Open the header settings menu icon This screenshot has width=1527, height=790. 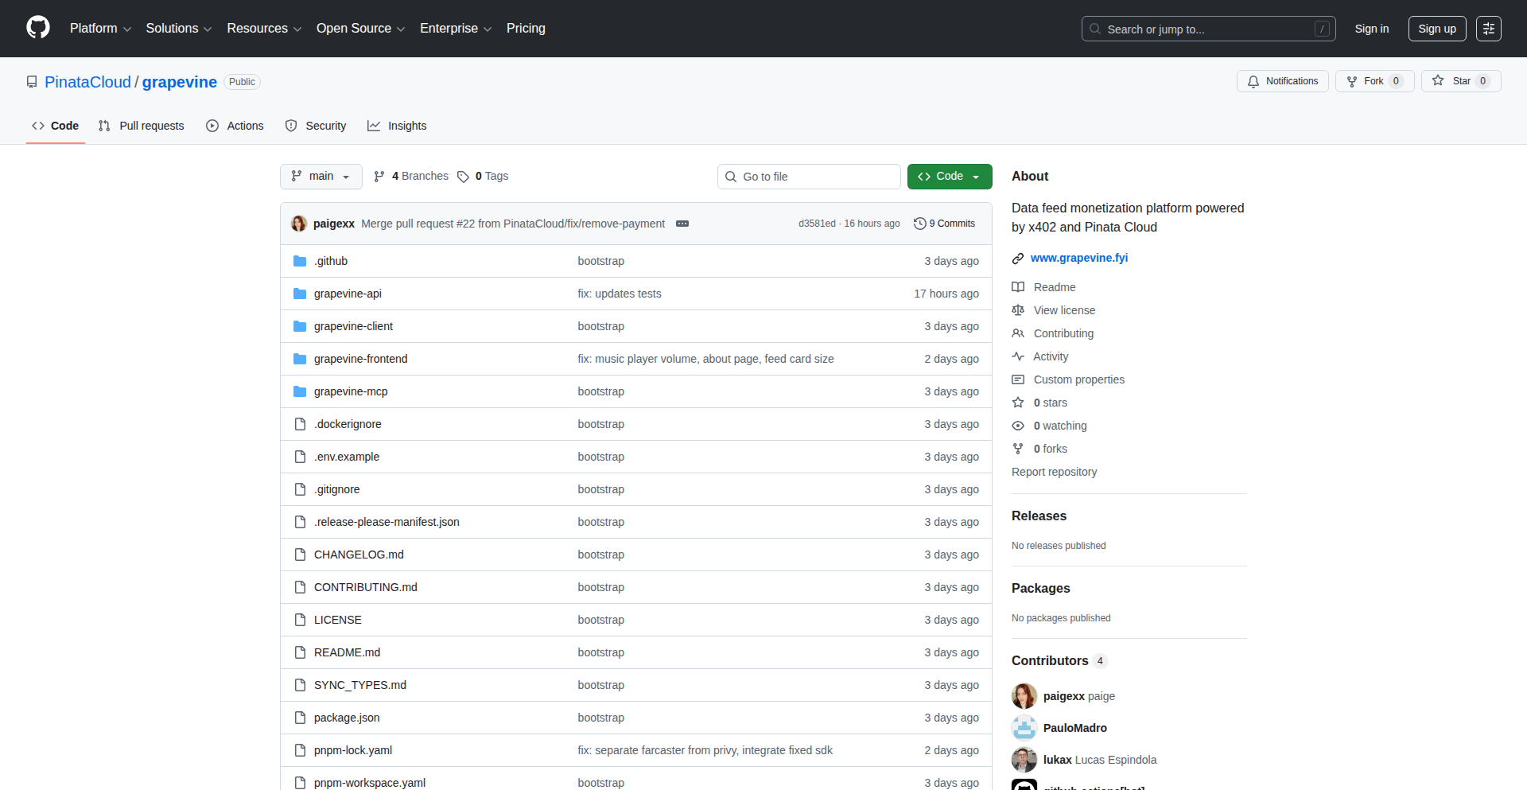pos(1489,29)
